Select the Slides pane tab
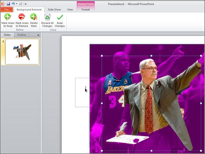This screenshot has height=154, width=205. point(7,35)
